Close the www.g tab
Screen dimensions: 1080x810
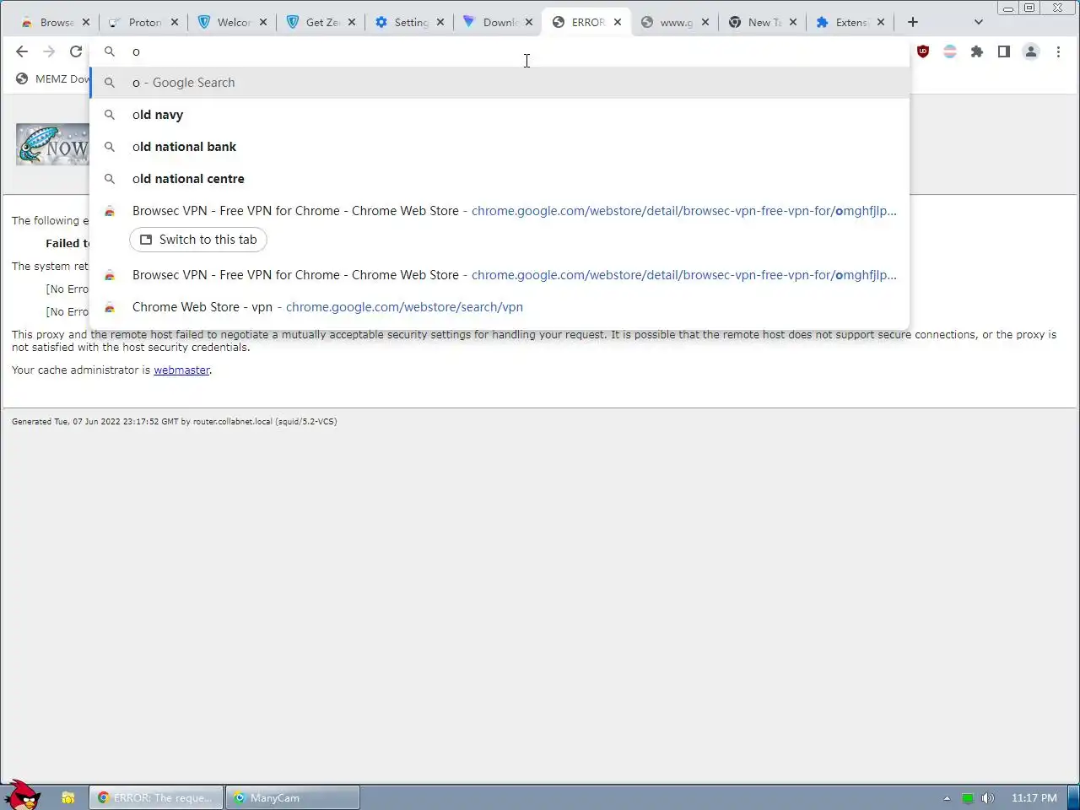click(705, 22)
